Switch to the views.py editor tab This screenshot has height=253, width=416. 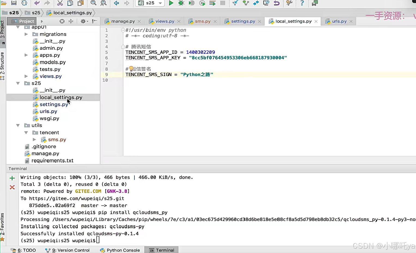(x=165, y=21)
